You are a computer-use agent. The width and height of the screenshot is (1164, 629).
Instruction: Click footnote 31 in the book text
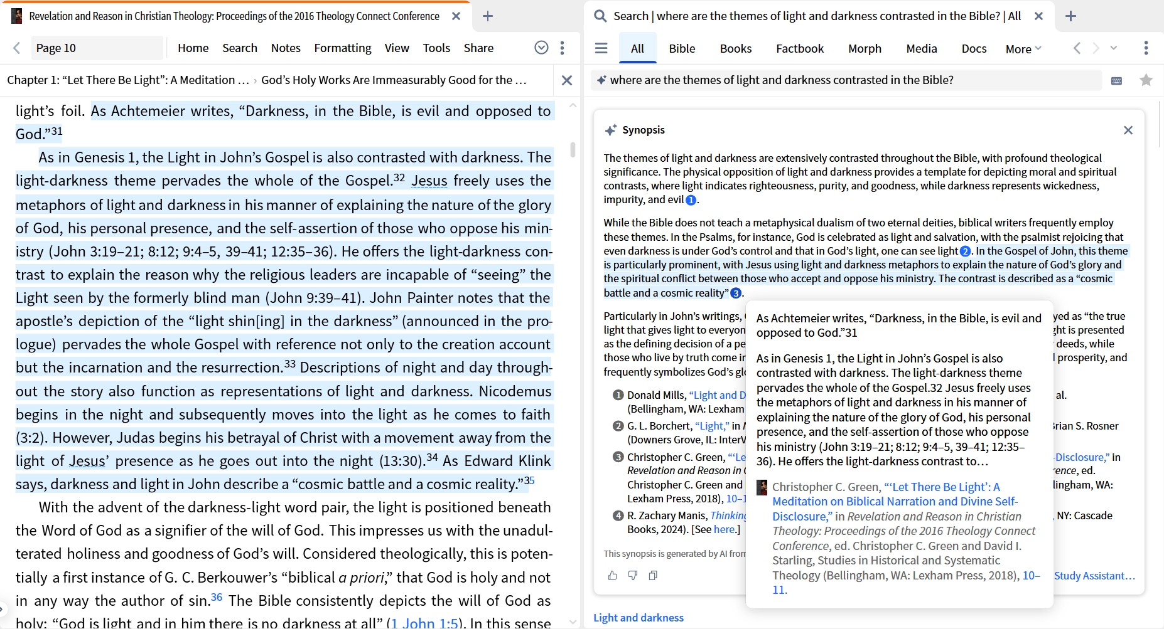tap(57, 131)
